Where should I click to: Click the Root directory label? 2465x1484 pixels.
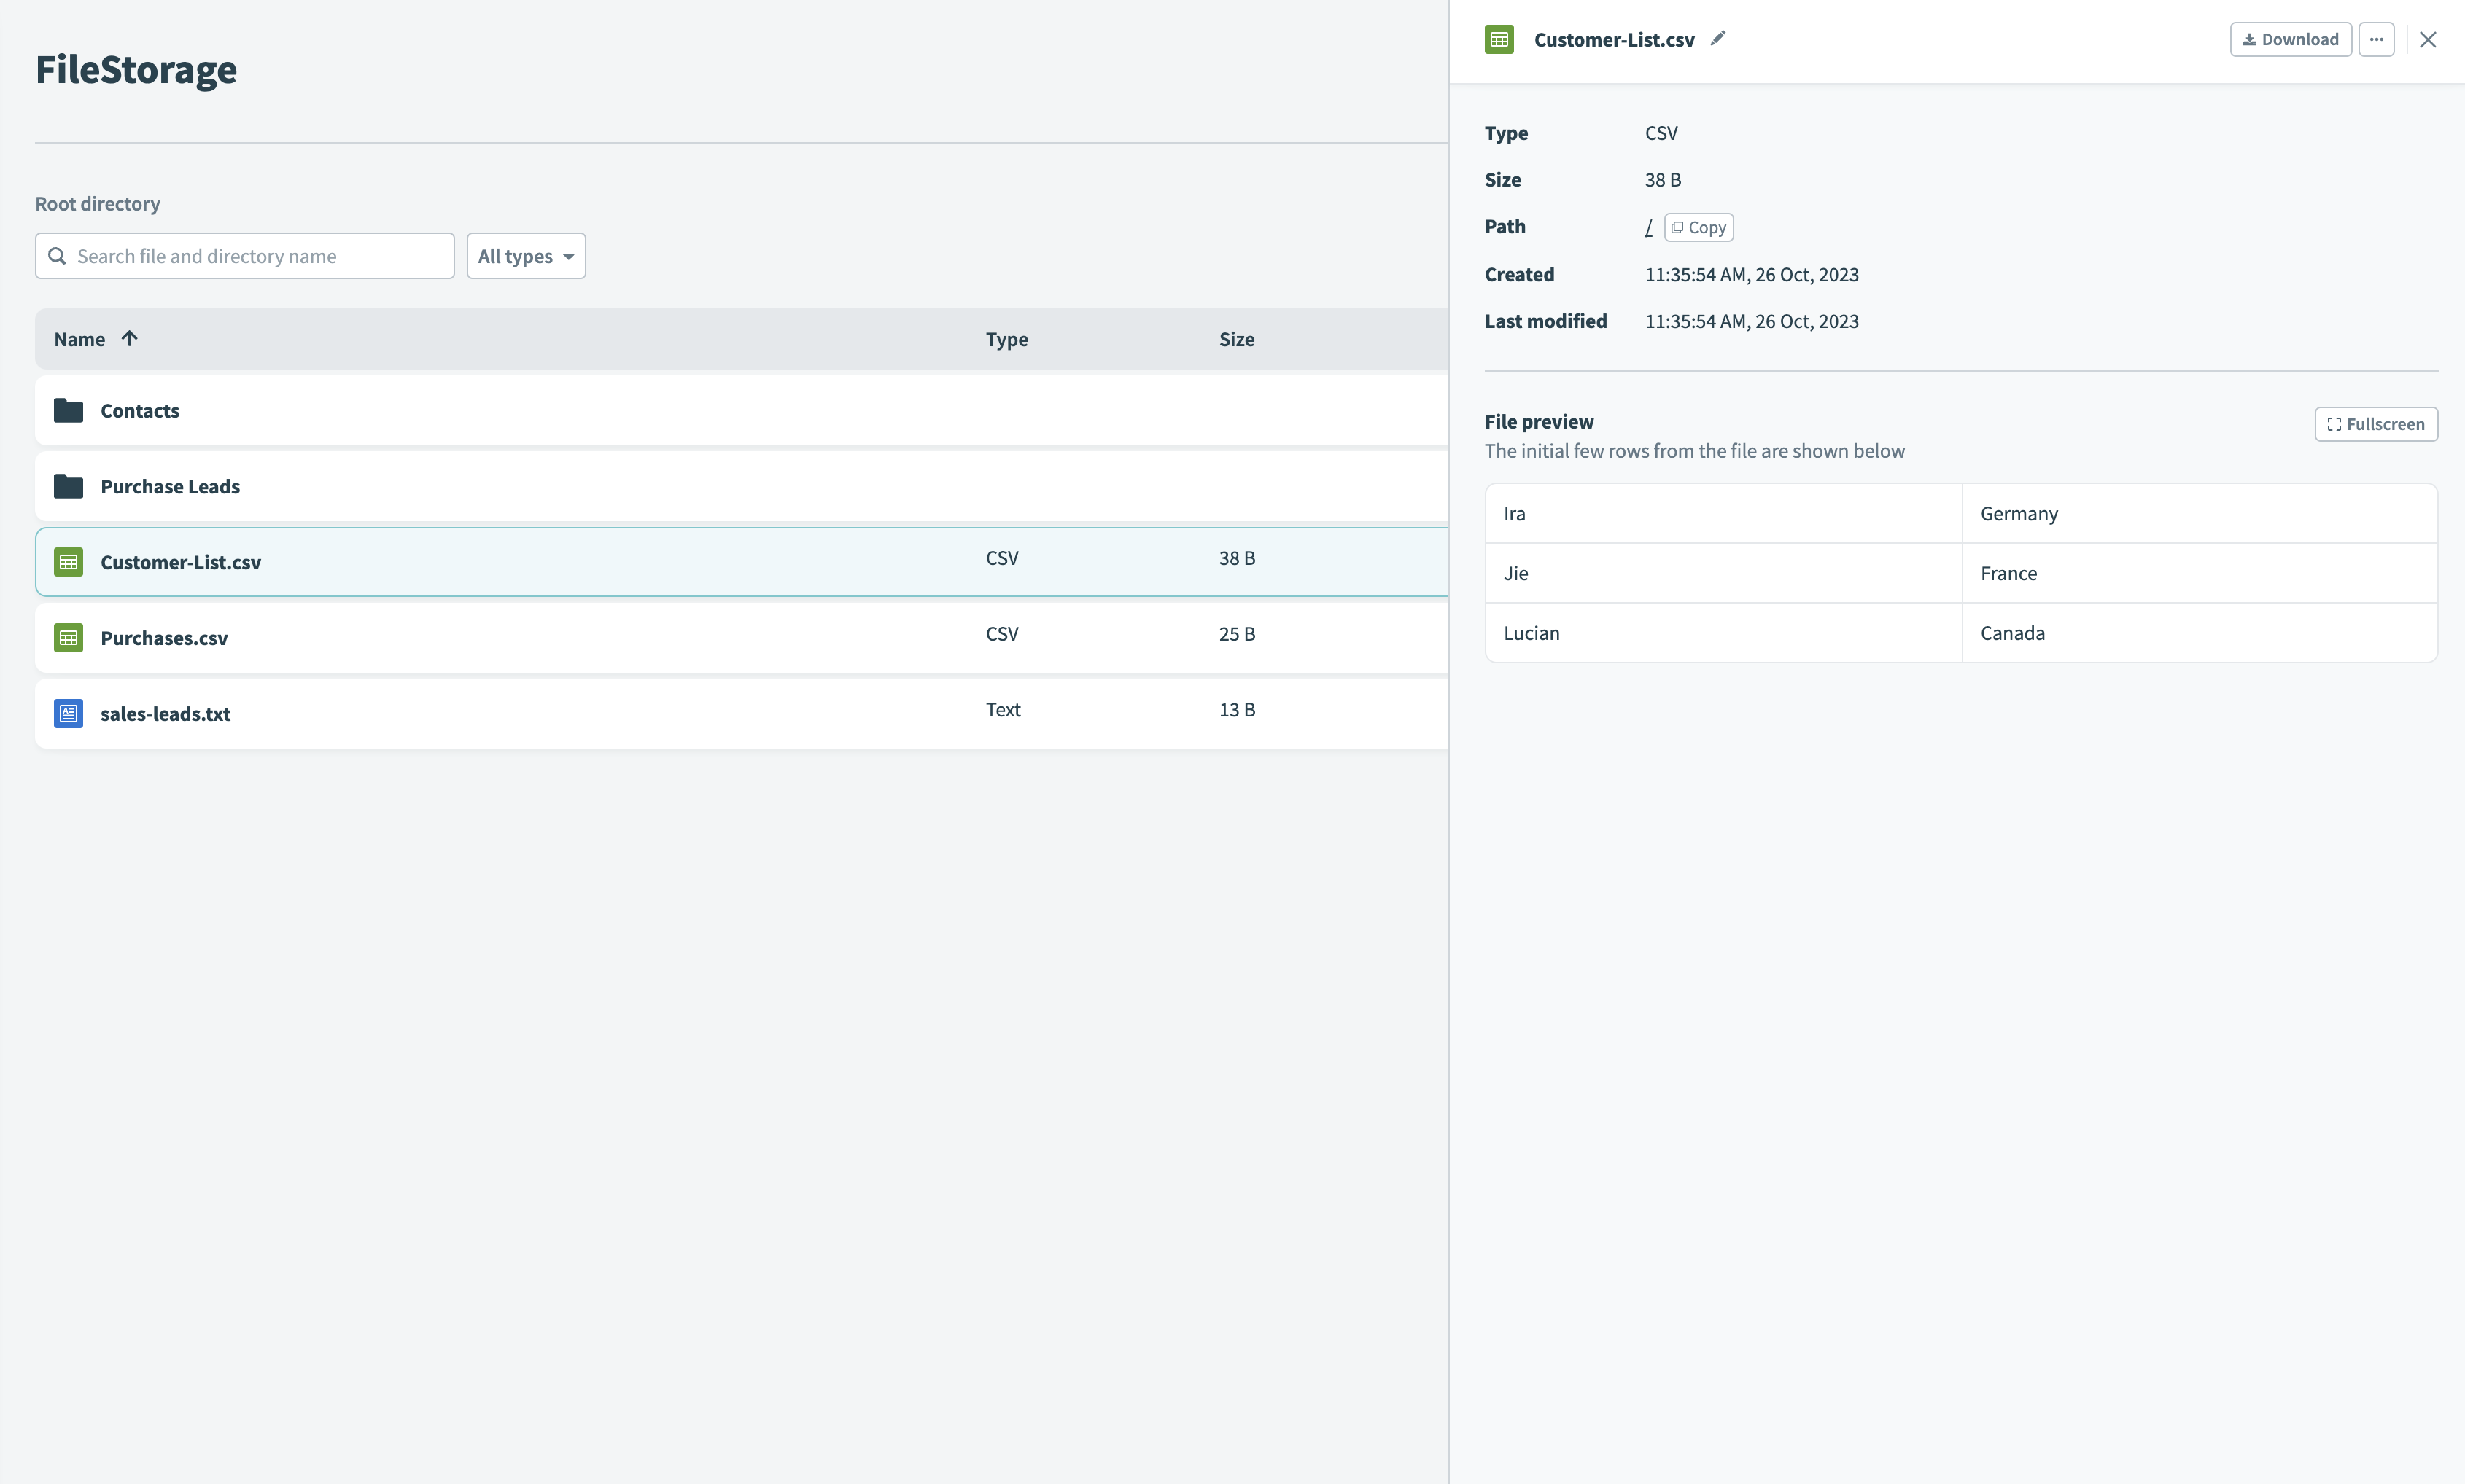[97, 204]
